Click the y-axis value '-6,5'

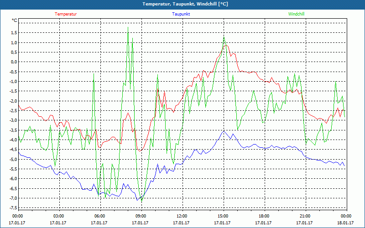13,188
